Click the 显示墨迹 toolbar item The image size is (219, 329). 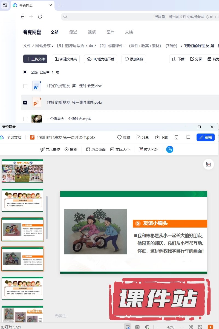click(x=50, y=149)
